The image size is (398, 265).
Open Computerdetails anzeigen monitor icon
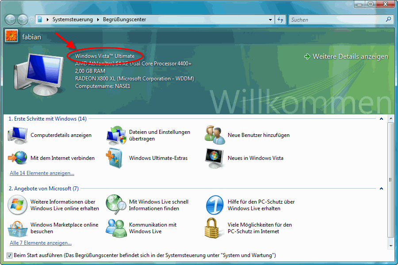pyautogui.click(x=17, y=136)
